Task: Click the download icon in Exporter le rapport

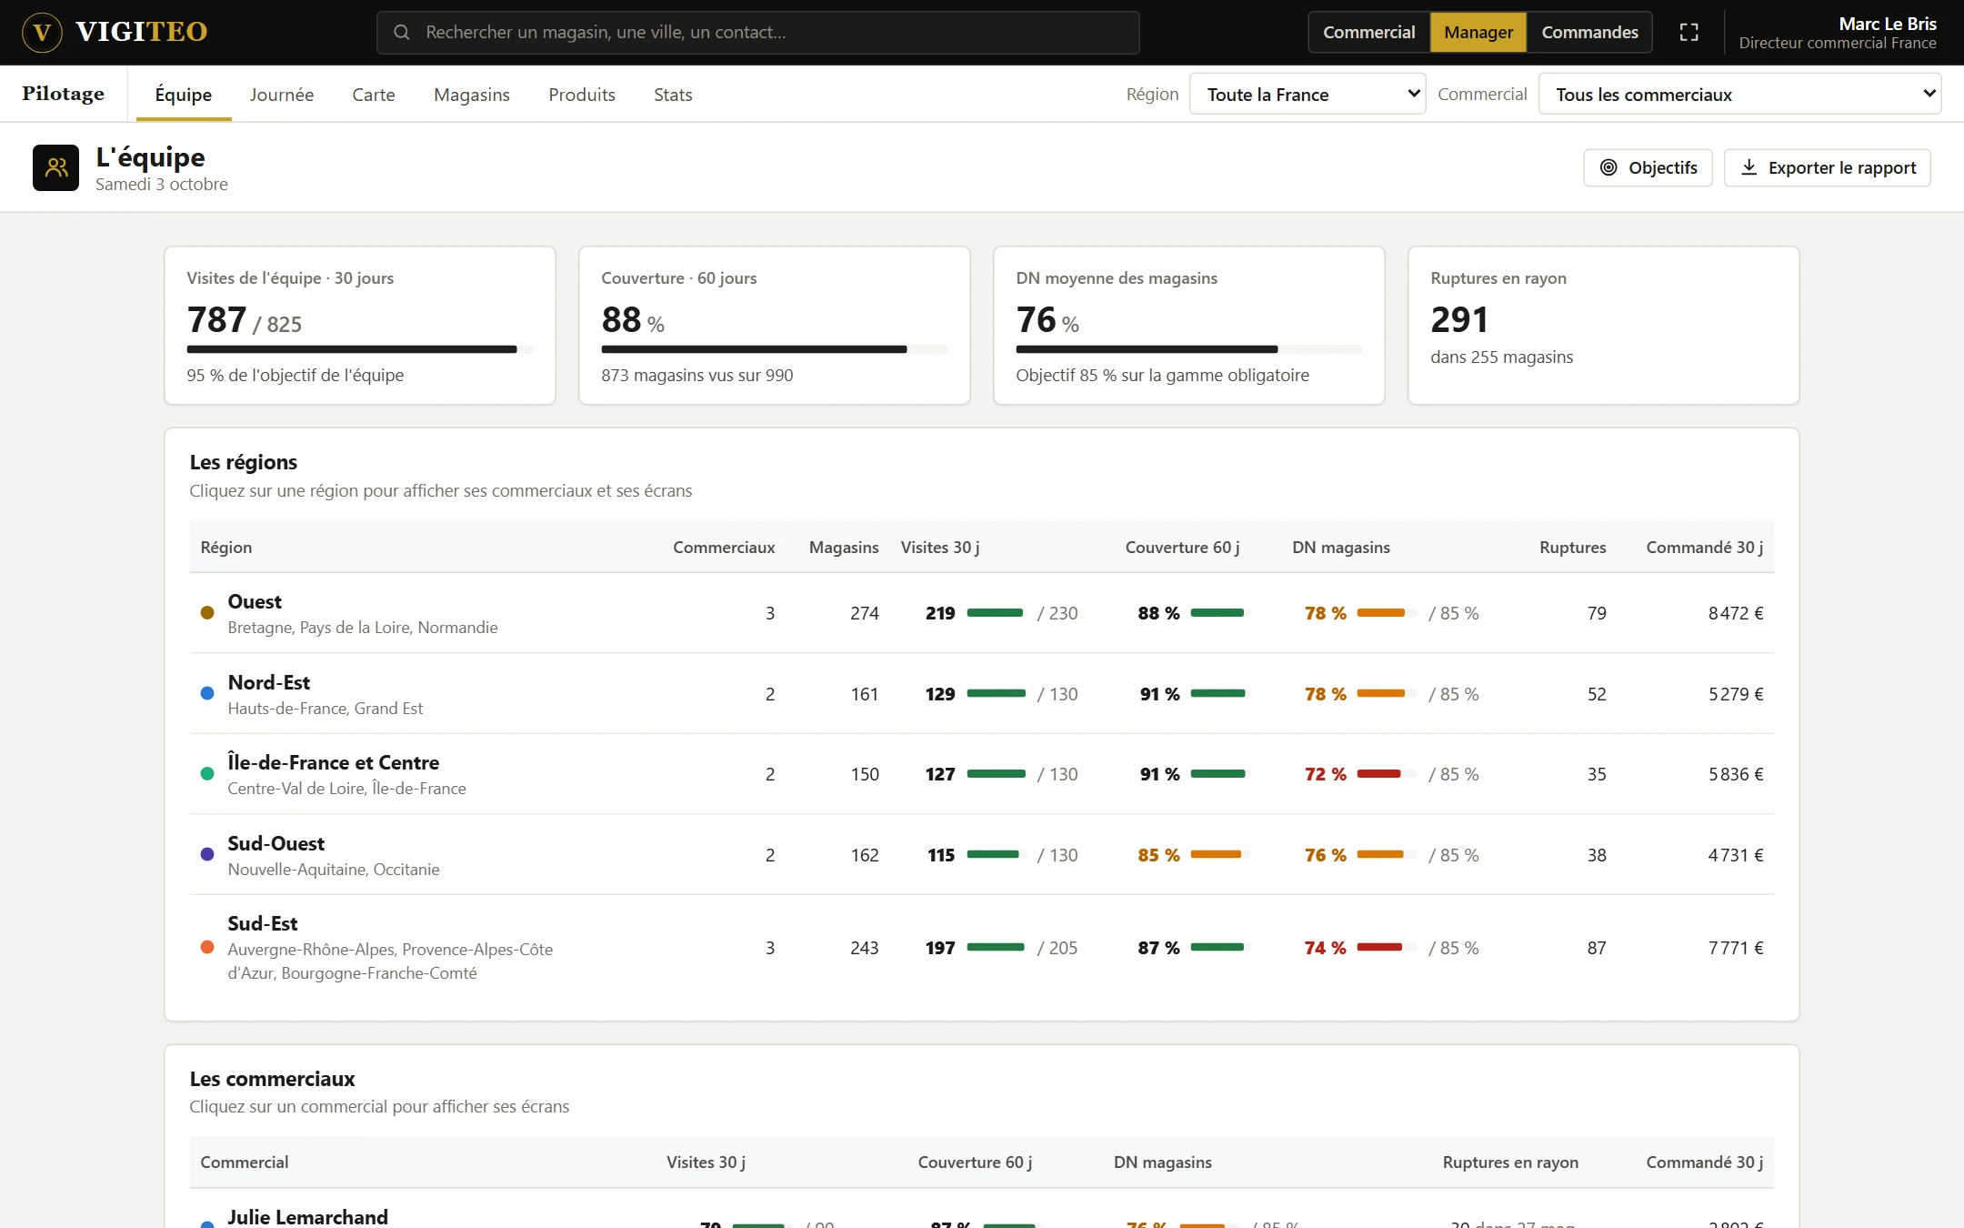Action: 1749,167
